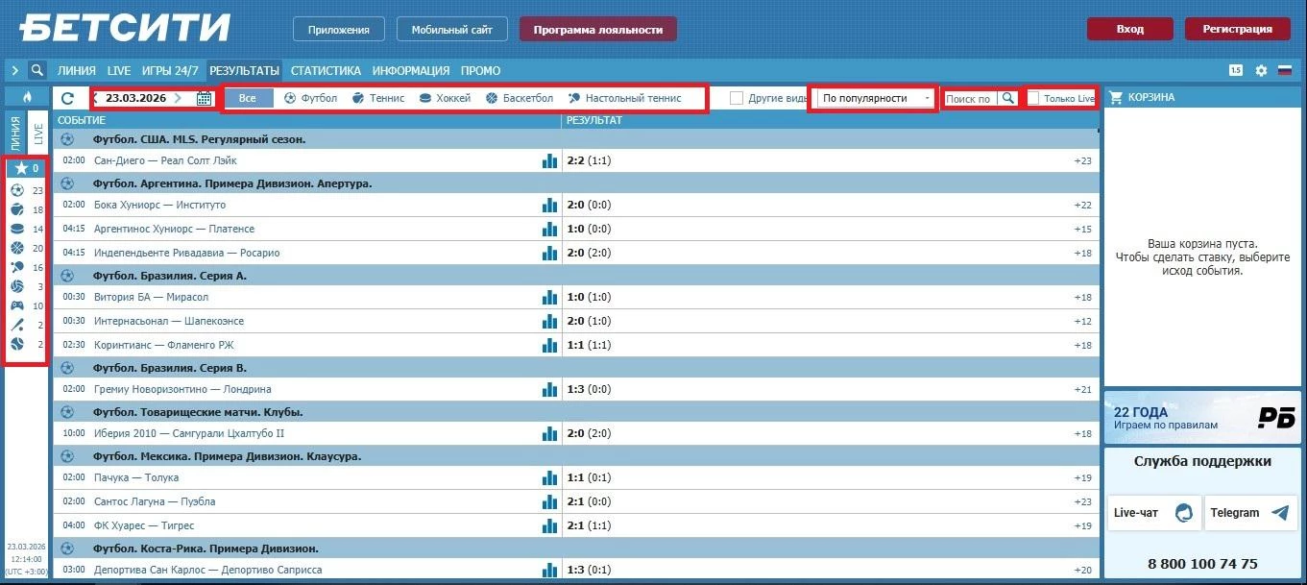Open statistics for Бока Хуниорс — Институто
1307x585 pixels.
point(549,205)
